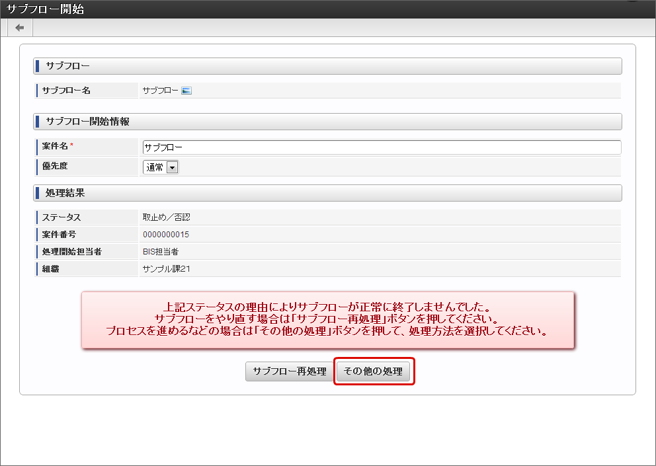
Task: Open the flow image icon beside サブフロー name
Action: 186,91
